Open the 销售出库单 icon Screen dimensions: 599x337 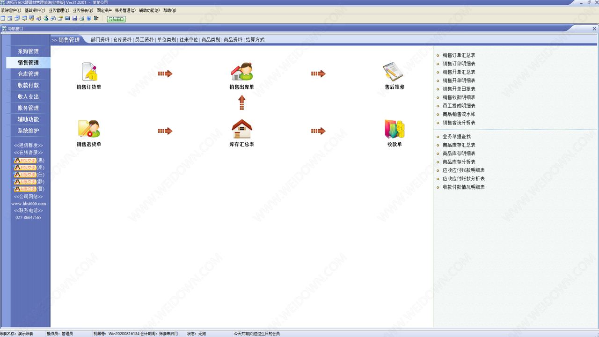click(241, 72)
